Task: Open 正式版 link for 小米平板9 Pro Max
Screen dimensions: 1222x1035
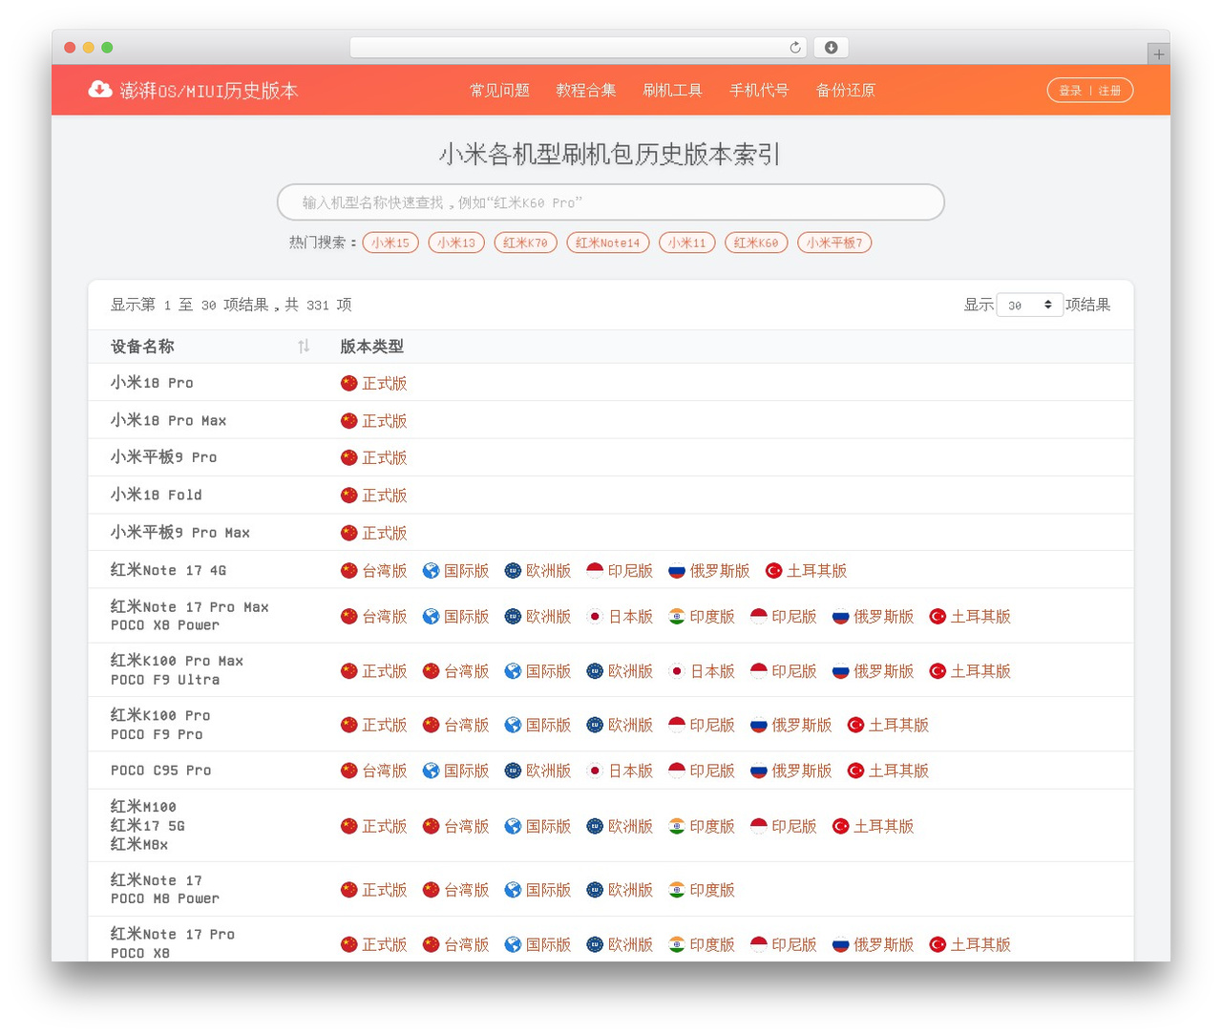Action: [x=385, y=533]
